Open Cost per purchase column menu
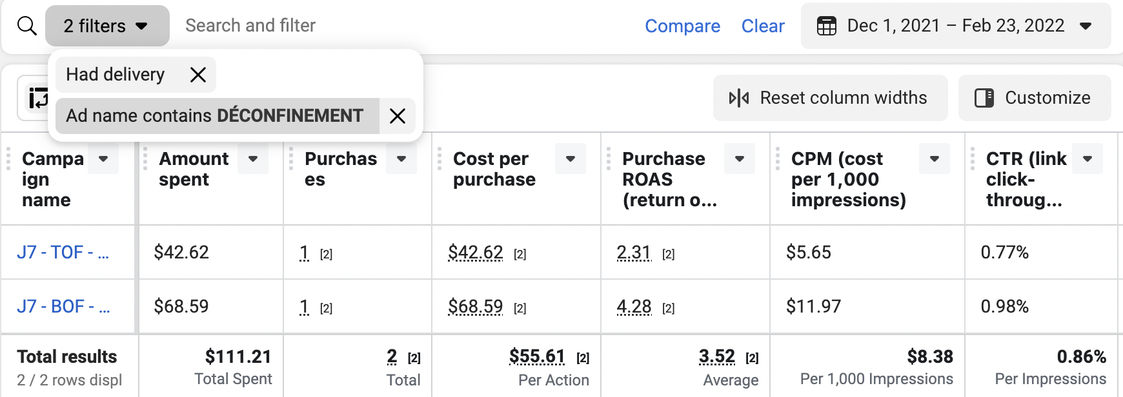The image size is (1123, 397). coord(571,159)
